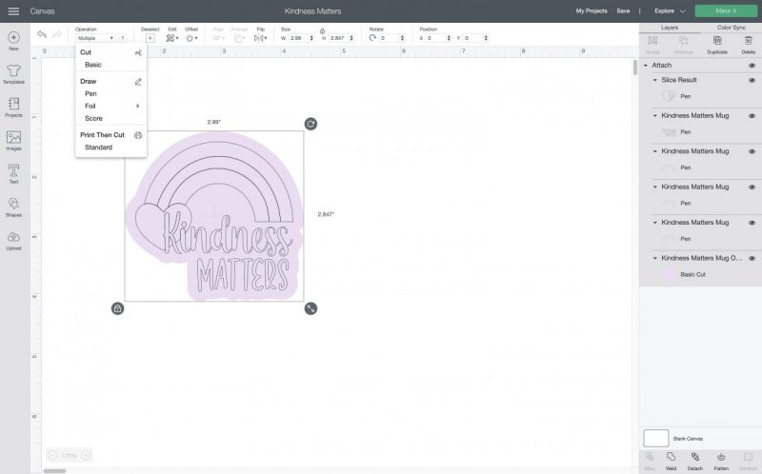Collapse the Attach group arrow

coord(646,65)
